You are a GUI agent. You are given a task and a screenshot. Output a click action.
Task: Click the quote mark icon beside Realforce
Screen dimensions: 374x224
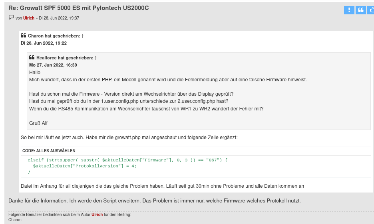pyautogui.click(x=32, y=57)
